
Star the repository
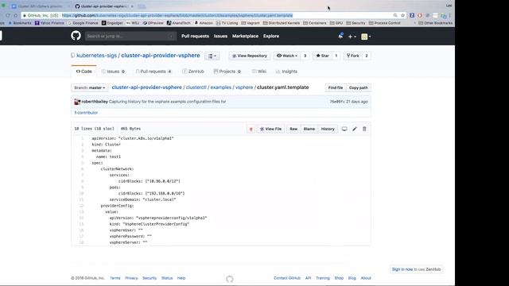coord(322,56)
